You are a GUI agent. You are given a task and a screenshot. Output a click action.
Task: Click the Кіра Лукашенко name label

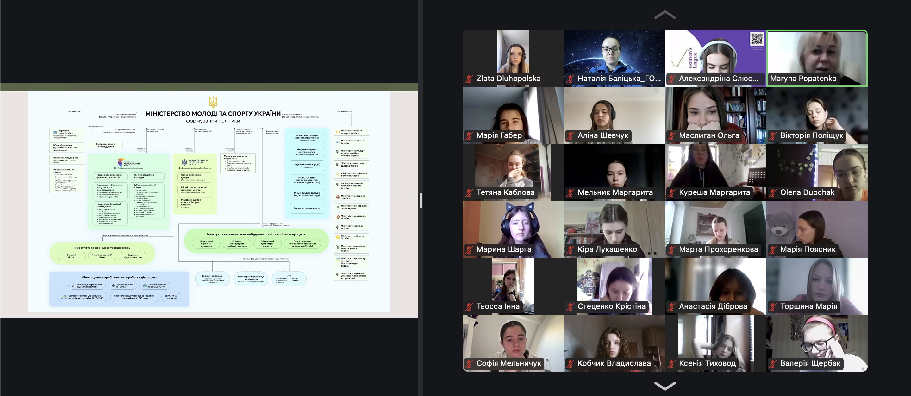[x=607, y=249]
